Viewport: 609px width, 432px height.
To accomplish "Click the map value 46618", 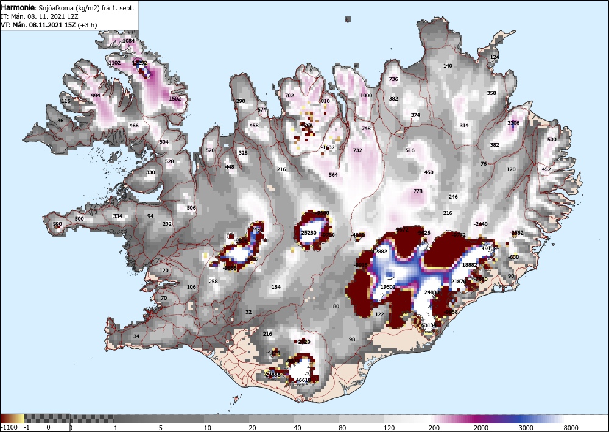I will tap(303, 380).
